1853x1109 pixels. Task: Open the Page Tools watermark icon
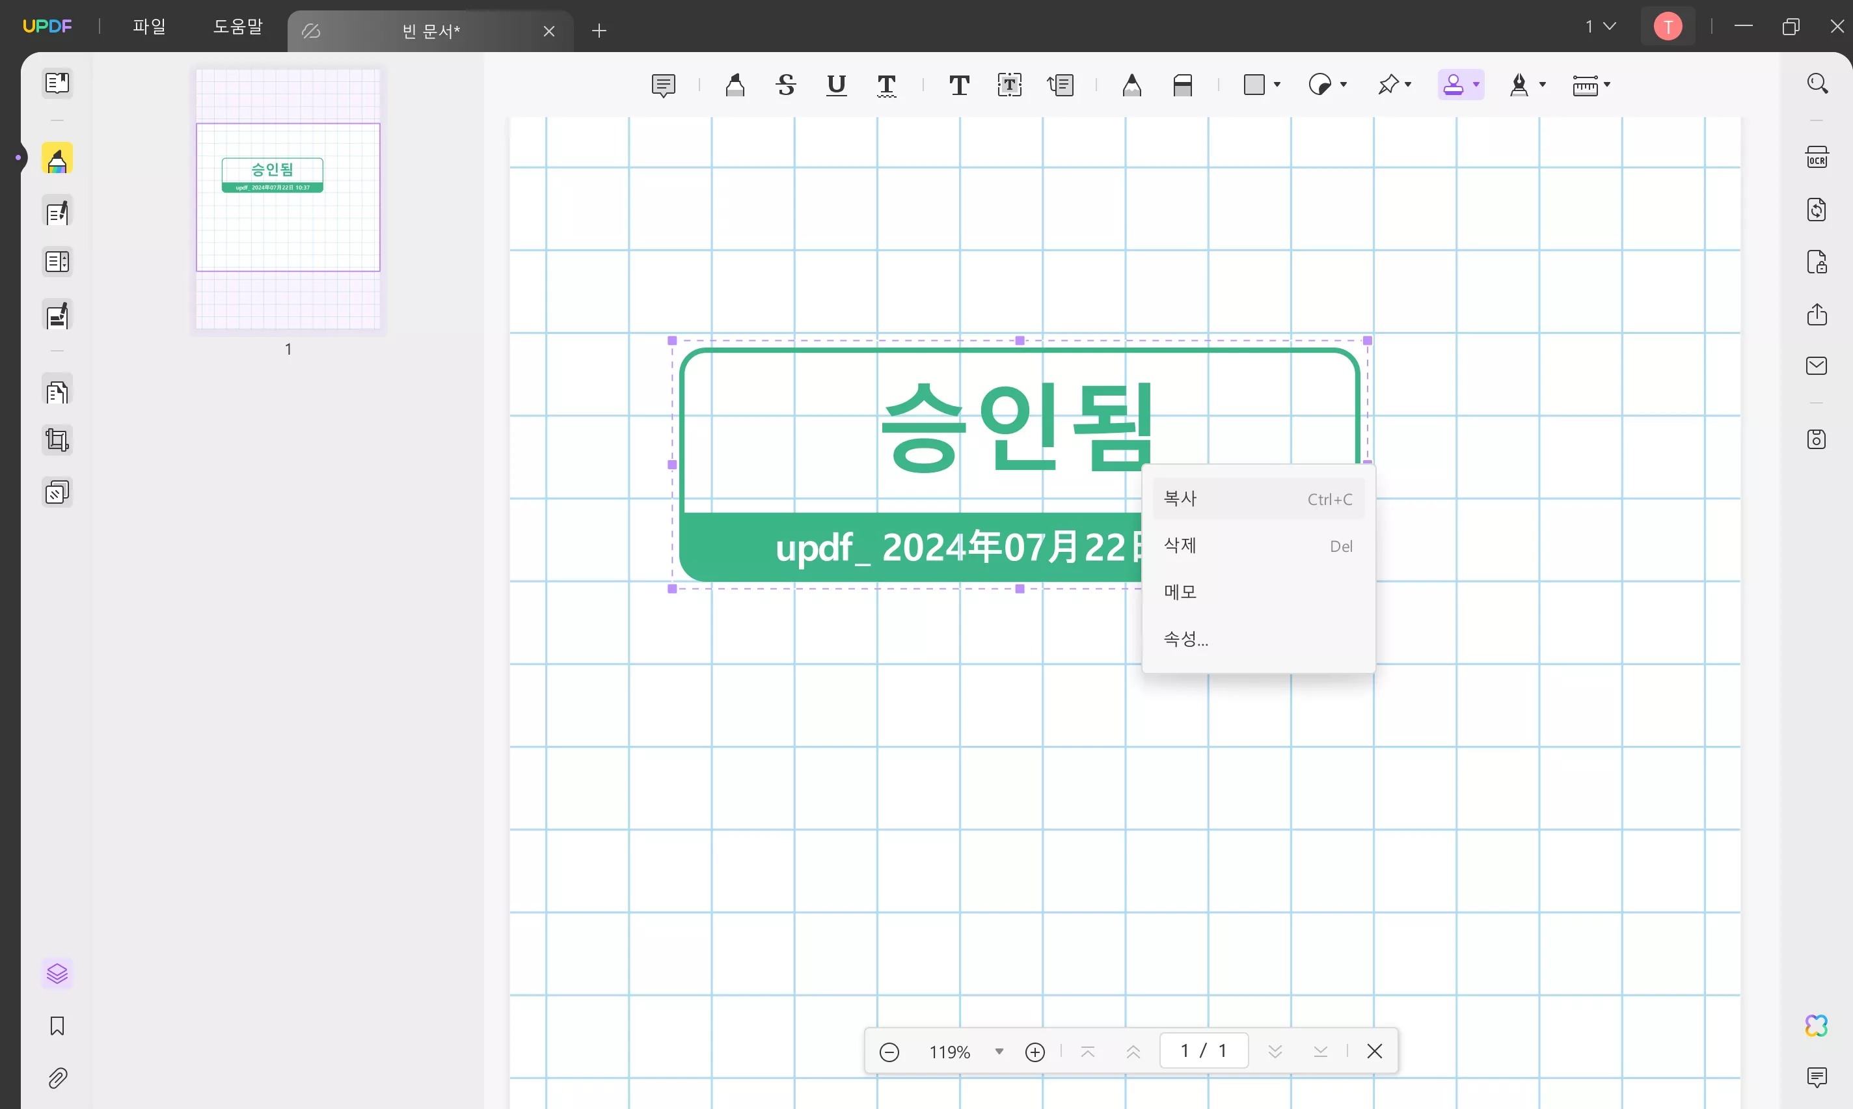57,493
